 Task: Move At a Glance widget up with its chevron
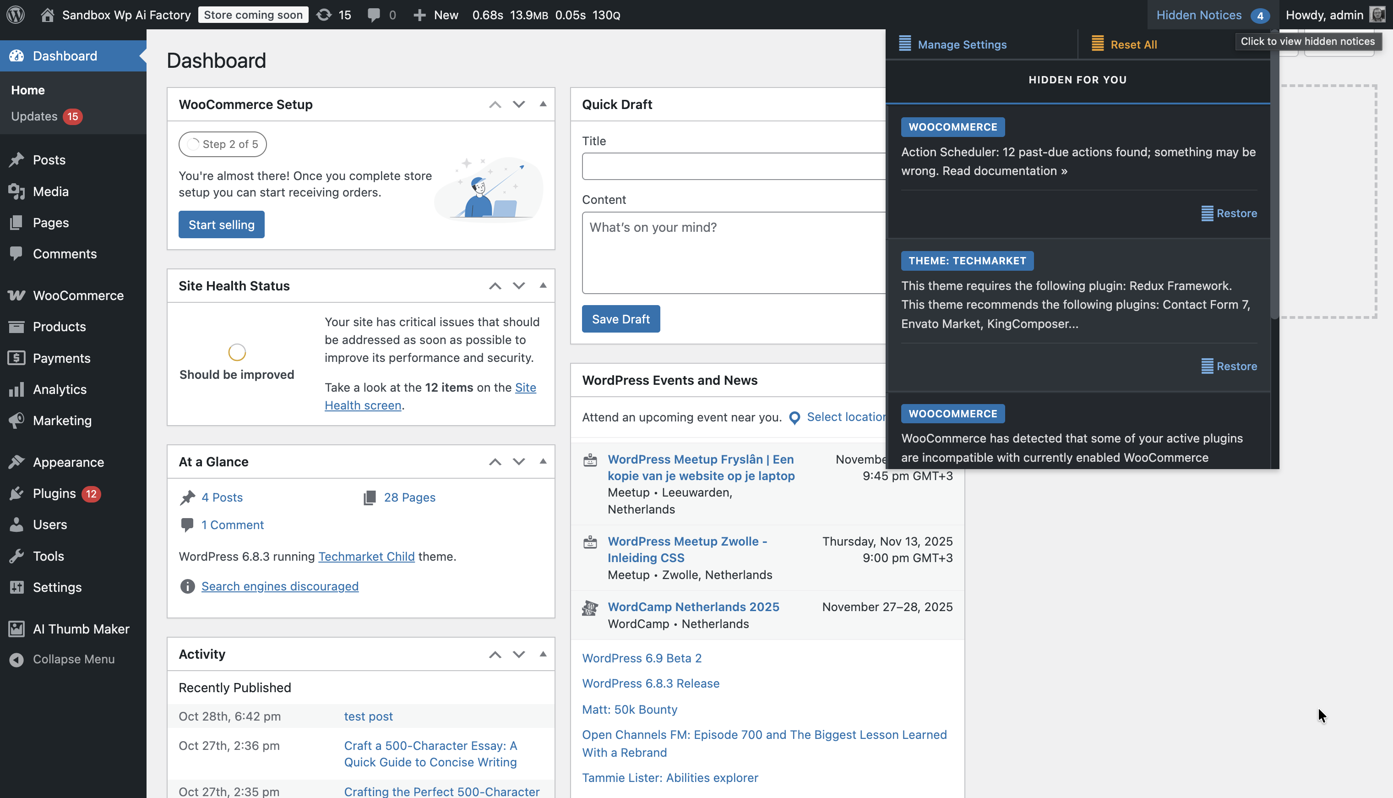[495, 461]
